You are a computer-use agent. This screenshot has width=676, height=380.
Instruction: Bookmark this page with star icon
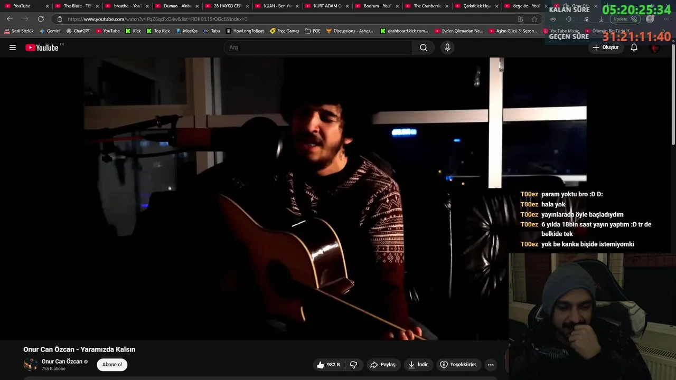[x=534, y=19]
